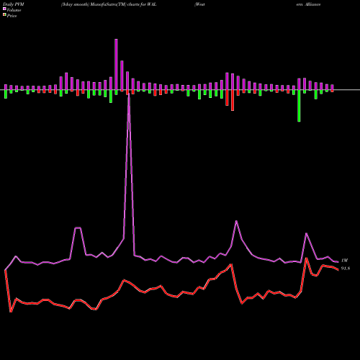This screenshot has width=360, height=360.
Task: Click the 'MunafaSutra(TM) charts for WAL' heading
Action: point(122,4)
